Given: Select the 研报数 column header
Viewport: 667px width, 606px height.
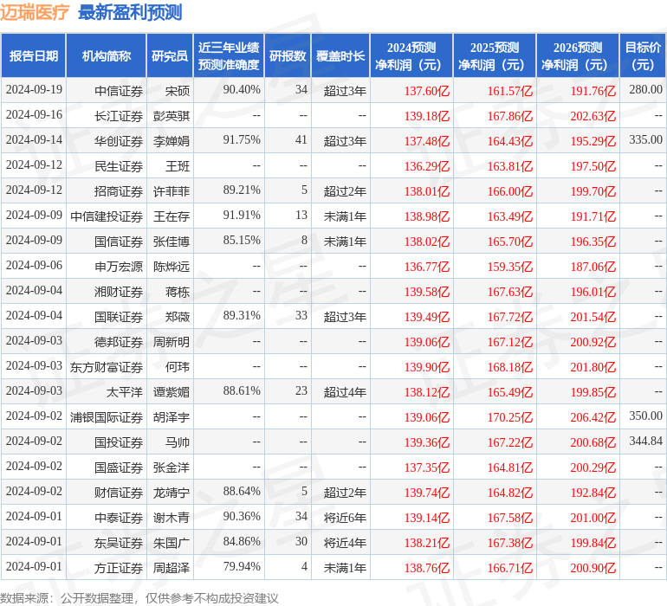Looking at the screenshot, I should 288,56.
